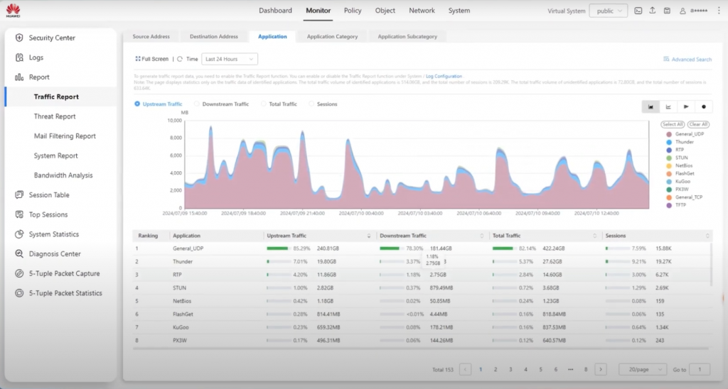
Task: Click the save configuration icon
Action: 667,11
